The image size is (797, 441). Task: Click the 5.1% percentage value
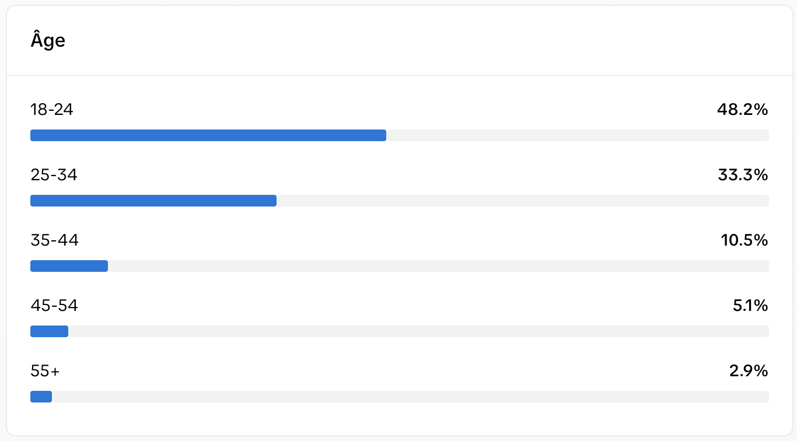[x=750, y=306]
